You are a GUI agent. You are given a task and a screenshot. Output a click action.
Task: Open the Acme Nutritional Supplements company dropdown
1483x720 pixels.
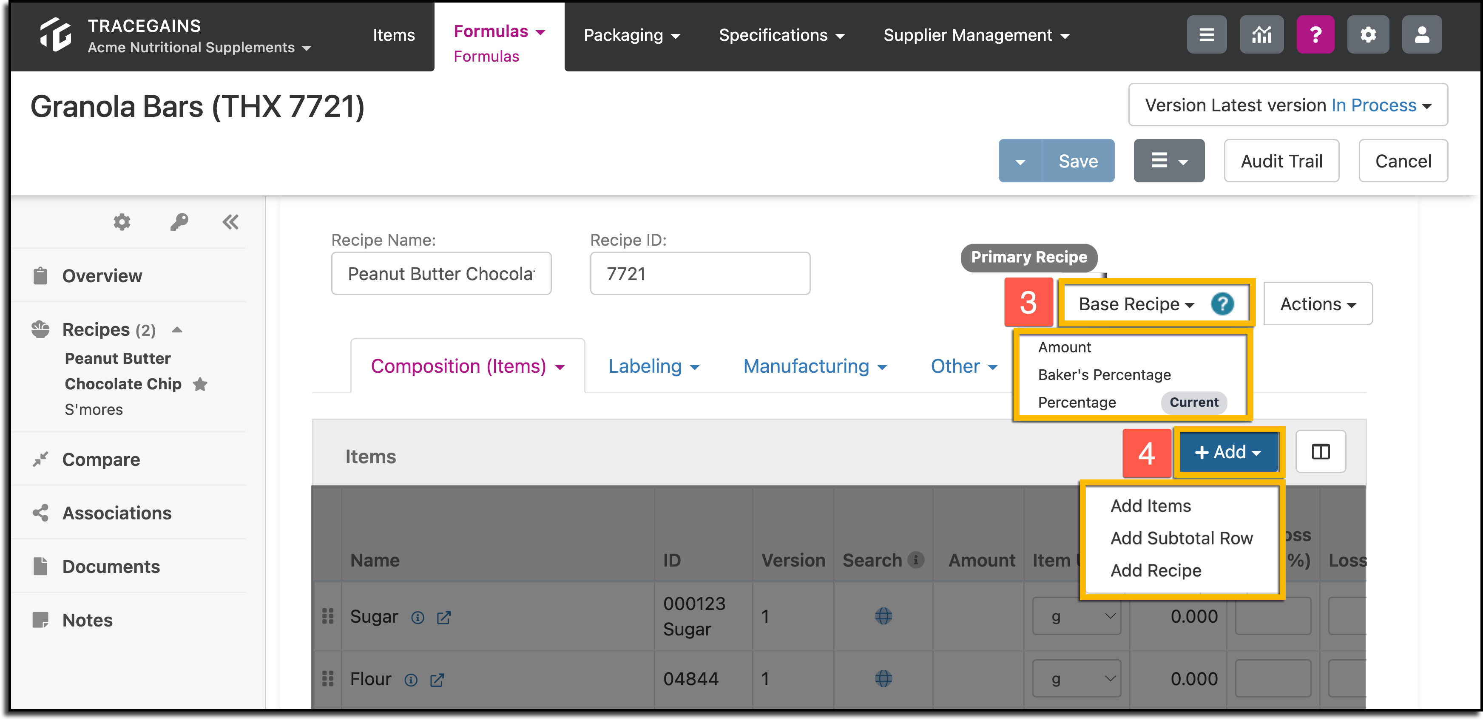tap(199, 48)
